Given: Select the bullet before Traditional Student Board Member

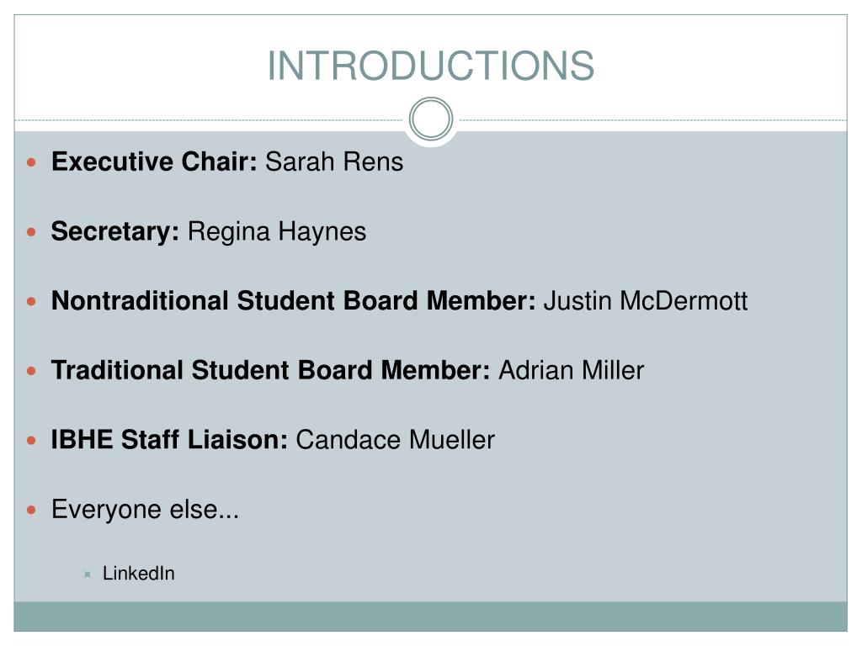Looking at the screenshot, I should pyautogui.click(x=32, y=370).
